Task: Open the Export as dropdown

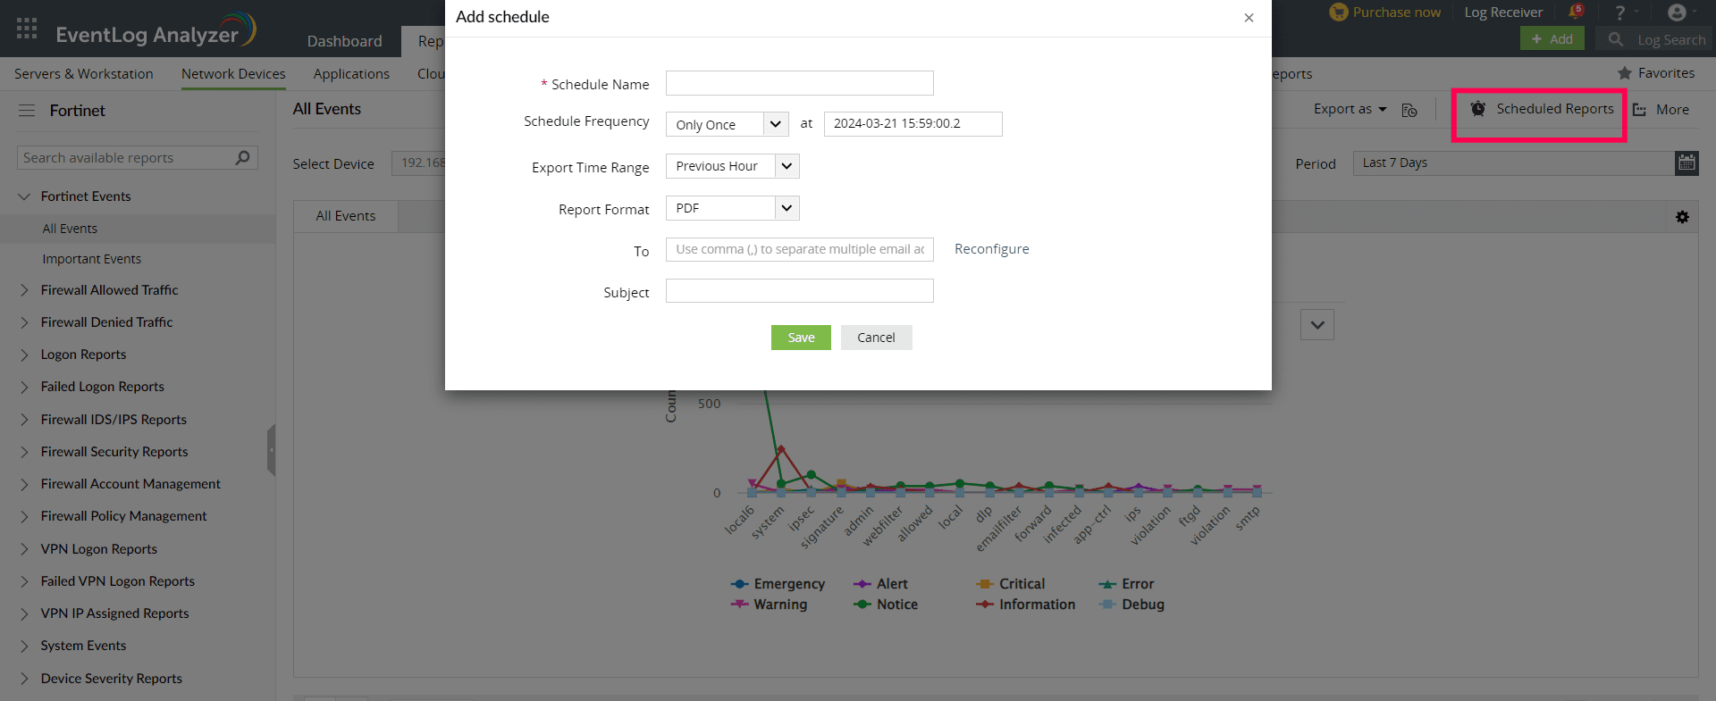Action: coord(1350,109)
